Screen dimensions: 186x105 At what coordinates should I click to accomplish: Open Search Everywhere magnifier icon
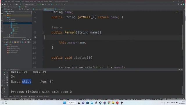coord(178,4)
